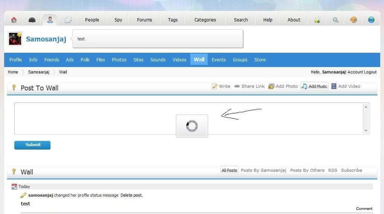Select Add Music post option

coord(314,86)
